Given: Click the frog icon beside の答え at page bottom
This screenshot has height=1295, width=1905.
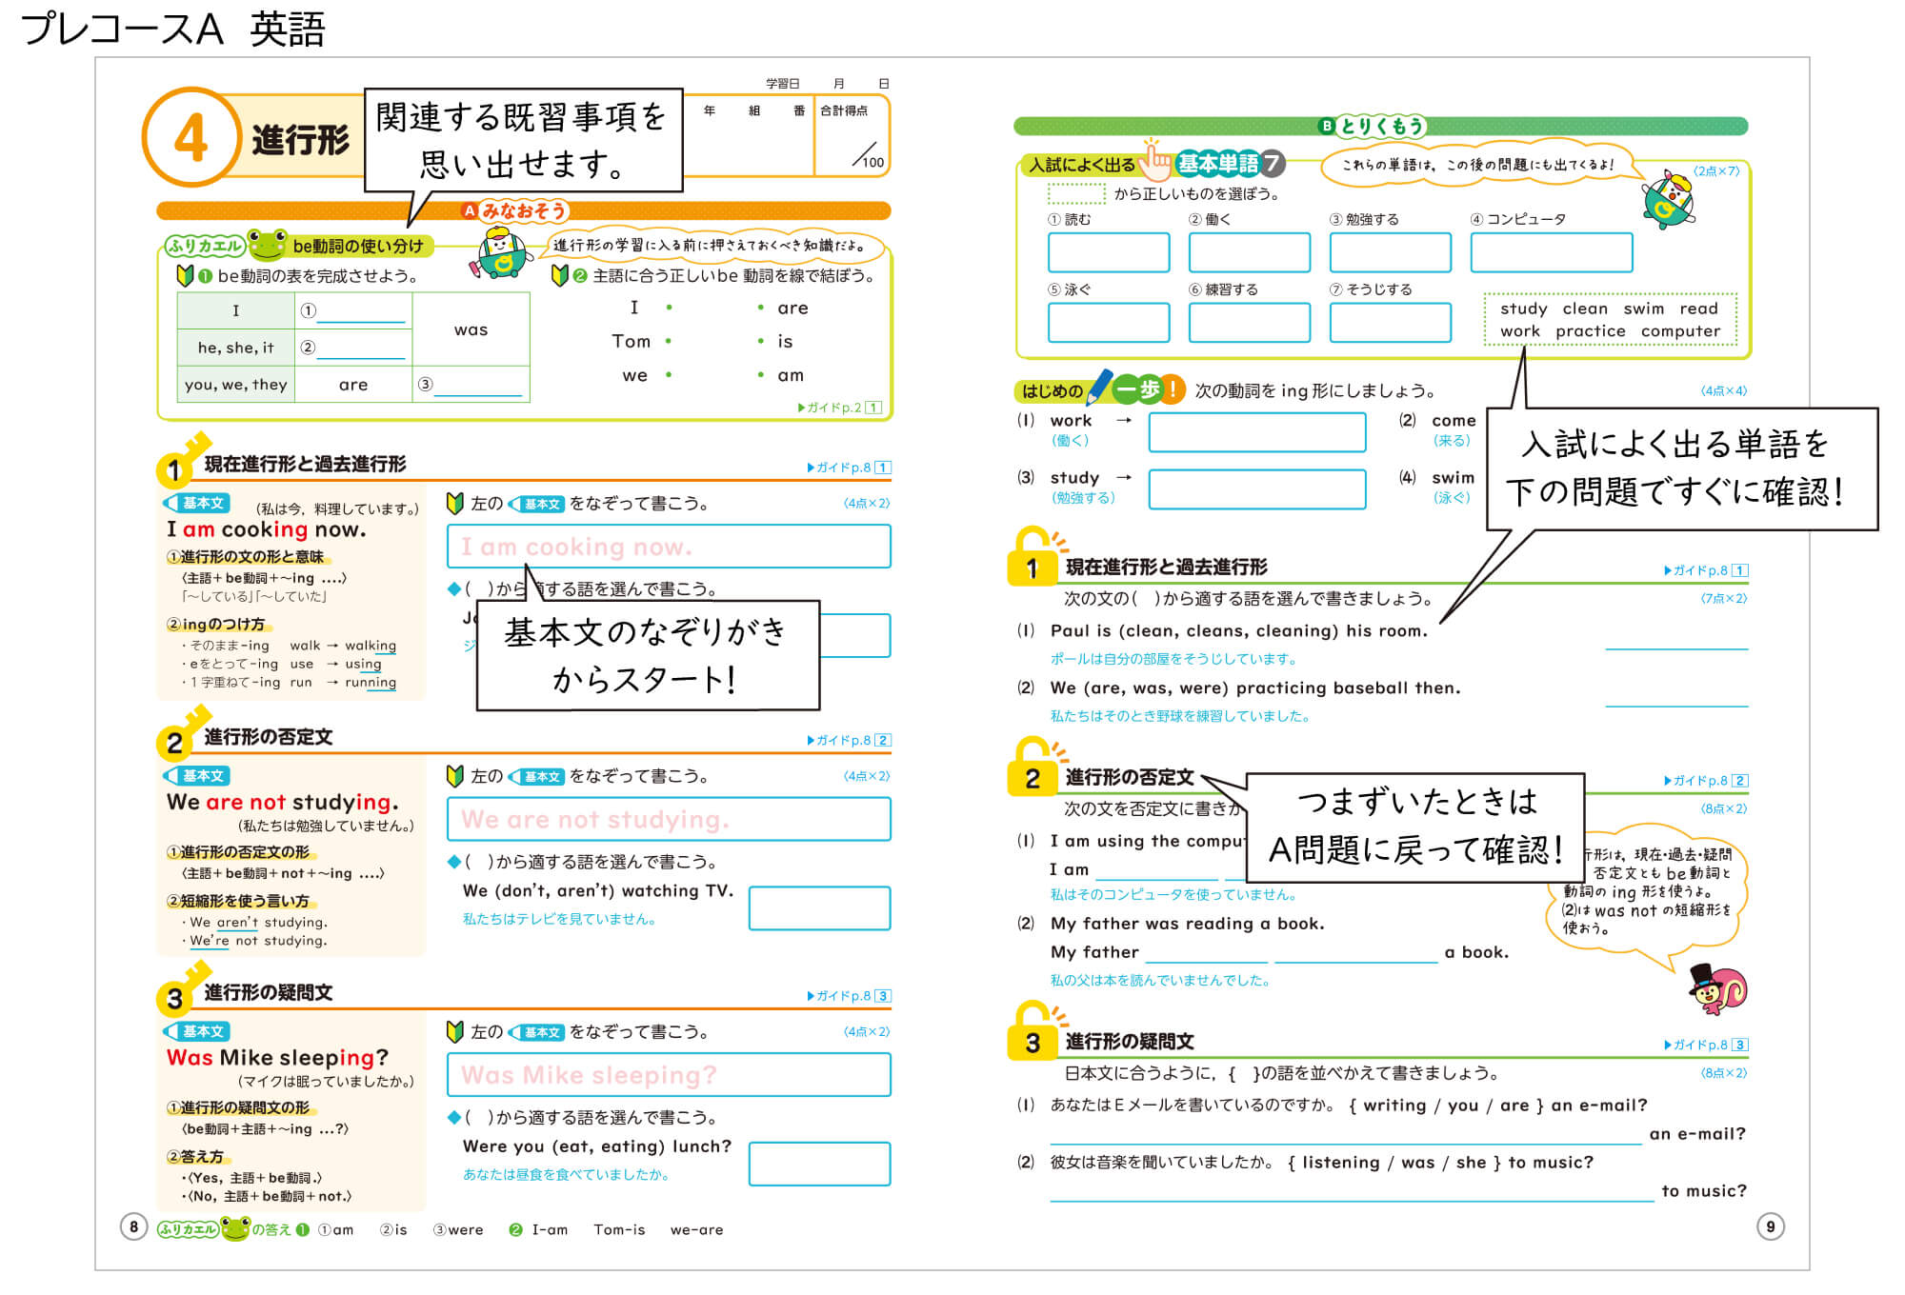Looking at the screenshot, I should point(235,1228).
